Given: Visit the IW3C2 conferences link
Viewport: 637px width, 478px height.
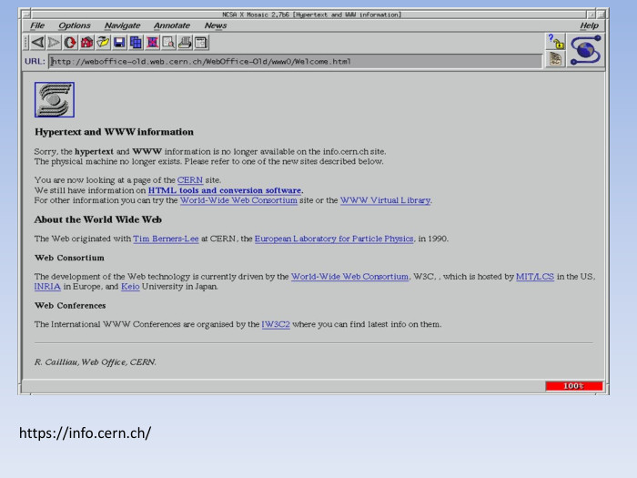Looking at the screenshot, I should (276, 324).
